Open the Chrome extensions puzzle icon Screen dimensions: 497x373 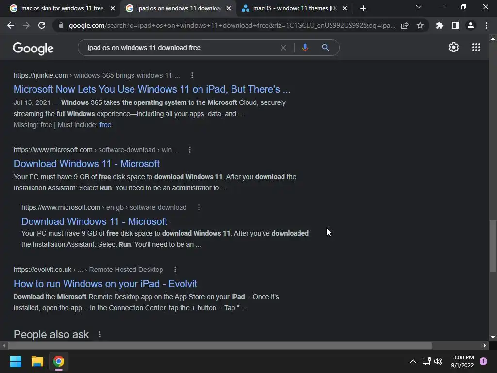coord(440,25)
